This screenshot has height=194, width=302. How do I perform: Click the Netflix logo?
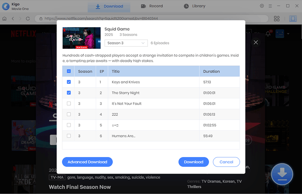point(23,34)
